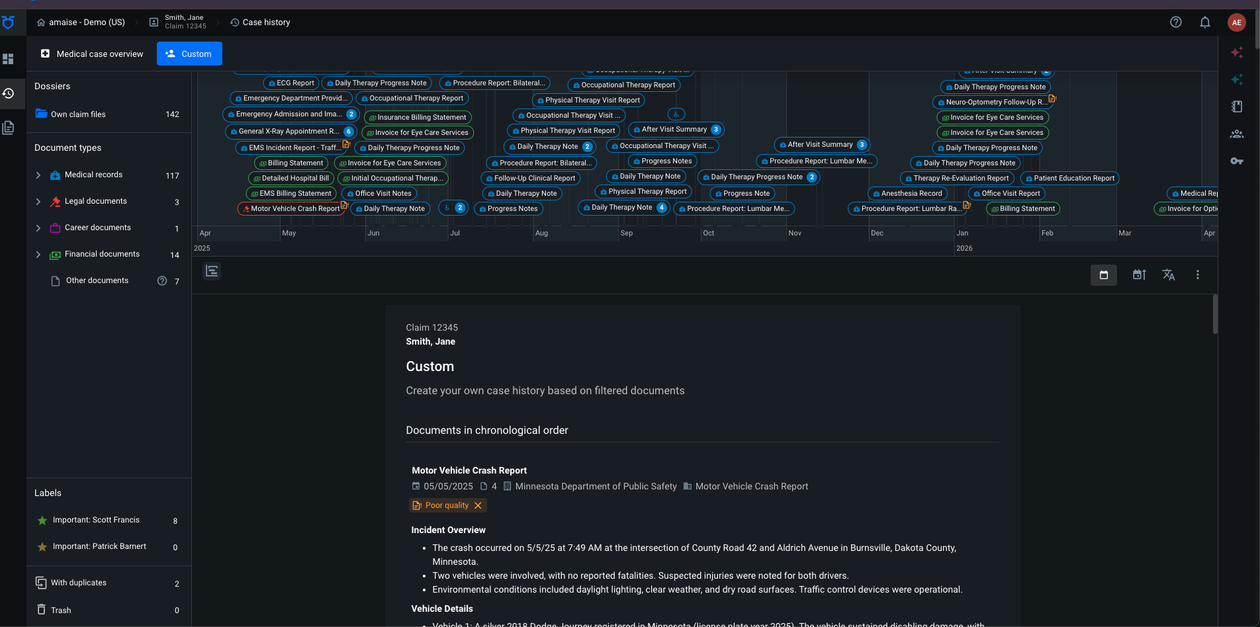
Task: Open the Trash folder
Action: pos(109,610)
